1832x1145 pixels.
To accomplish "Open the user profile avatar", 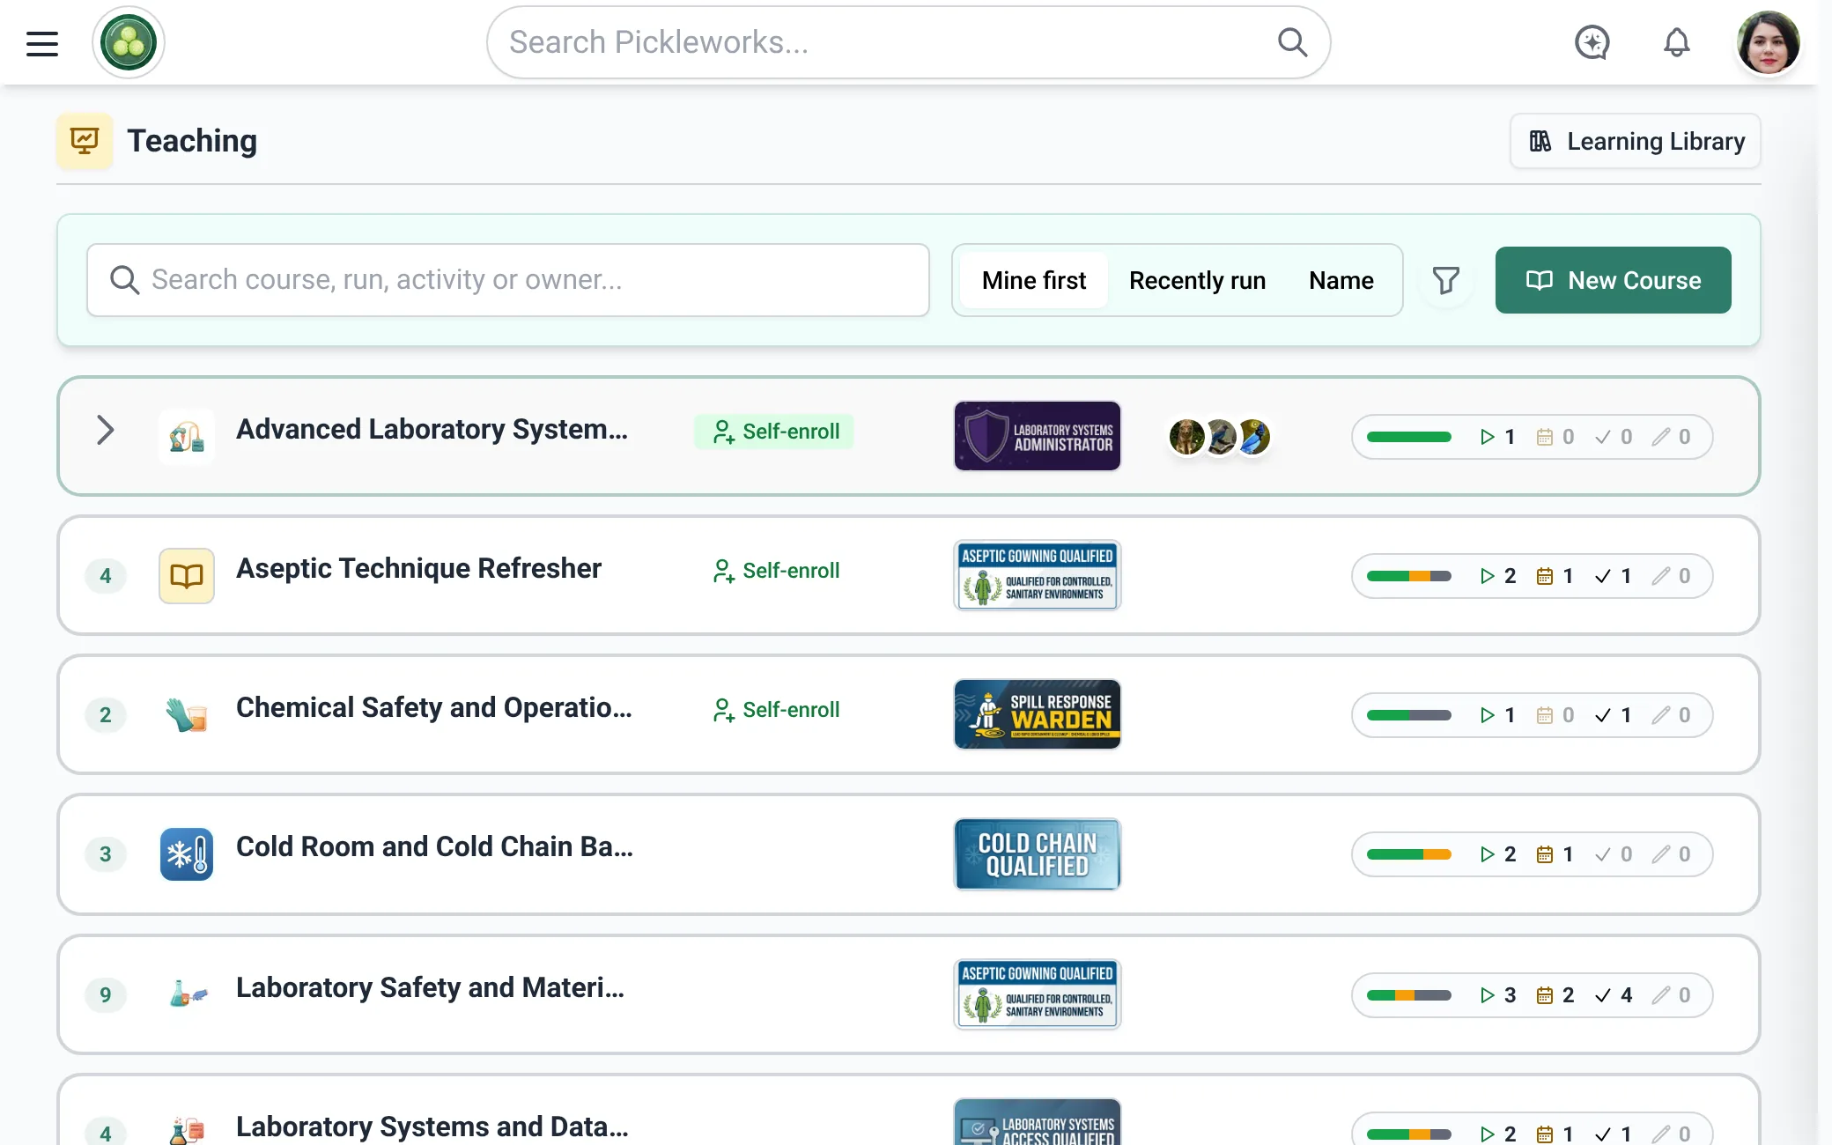I will (1768, 42).
